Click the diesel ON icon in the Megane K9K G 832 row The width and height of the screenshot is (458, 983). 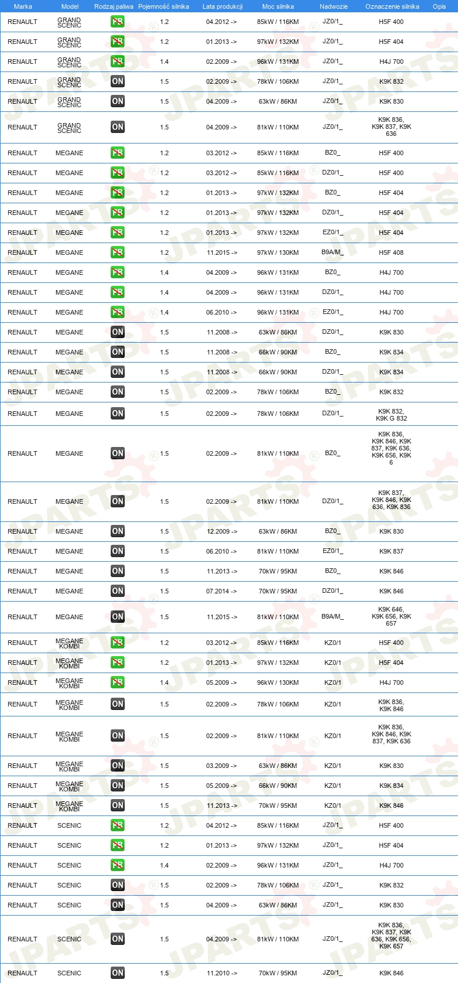118,414
